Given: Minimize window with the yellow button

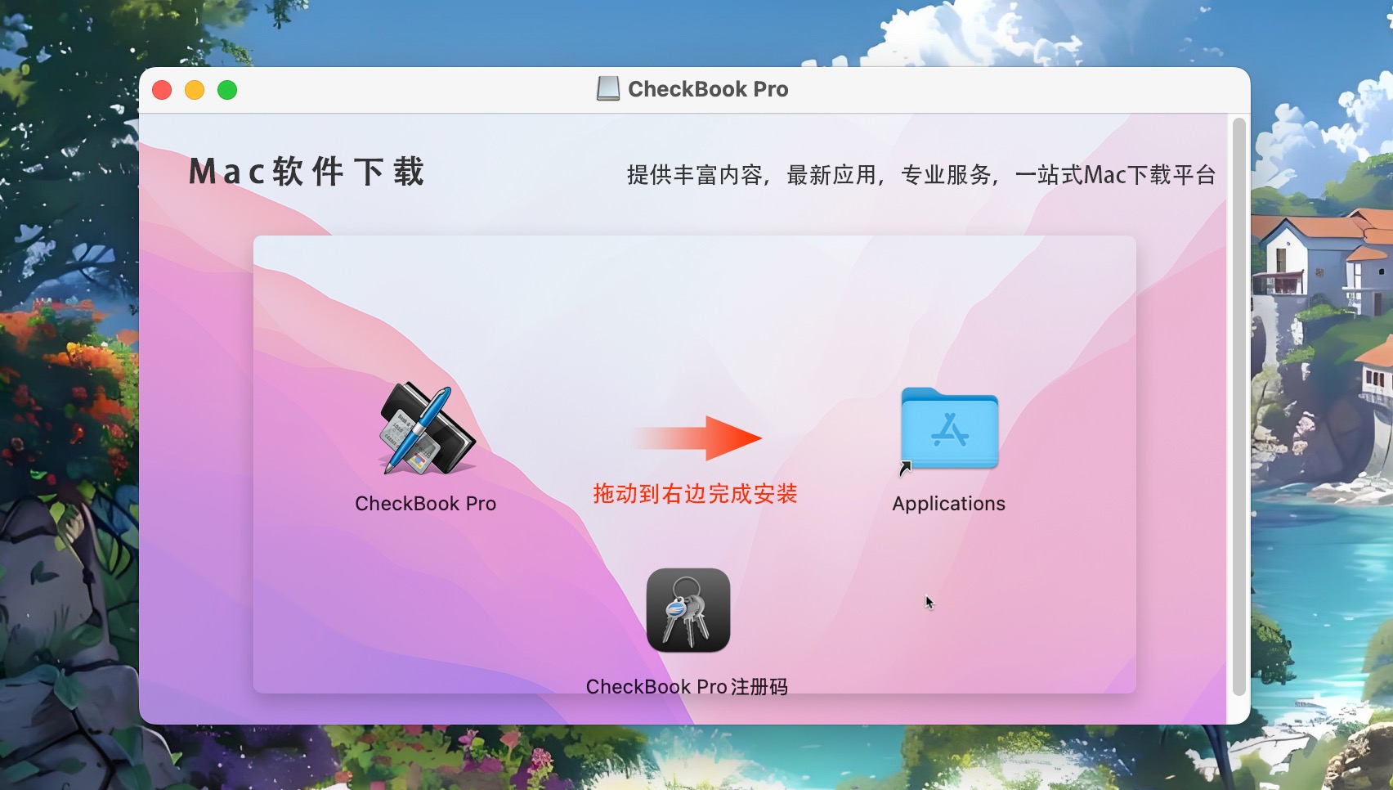Looking at the screenshot, I should (x=195, y=90).
